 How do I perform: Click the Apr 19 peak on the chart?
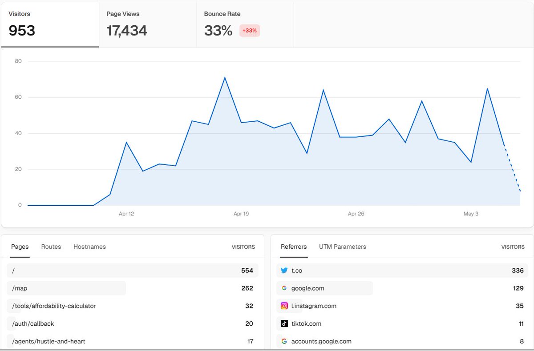pyautogui.click(x=225, y=78)
